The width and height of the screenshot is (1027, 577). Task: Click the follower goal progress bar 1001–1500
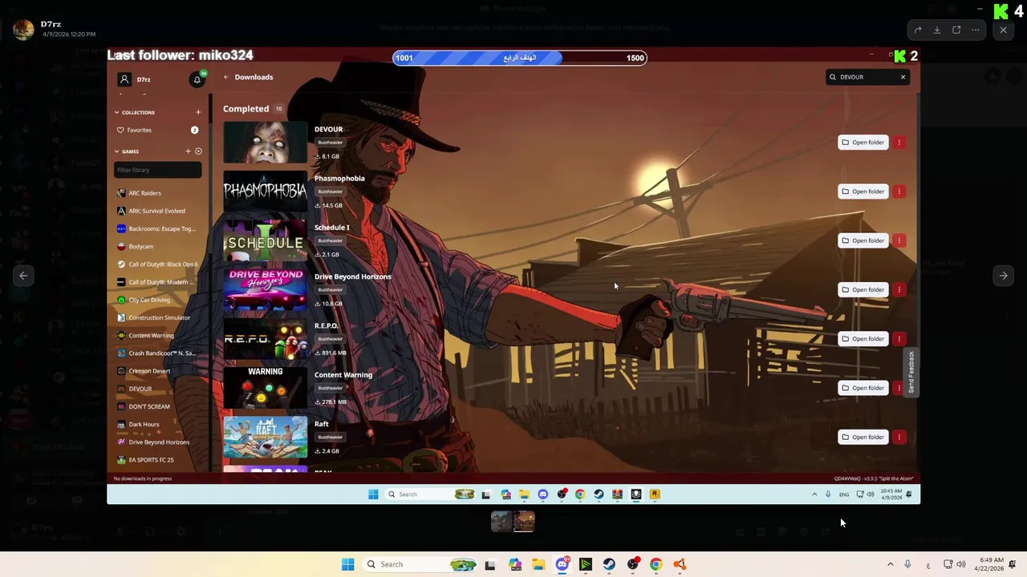point(519,58)
